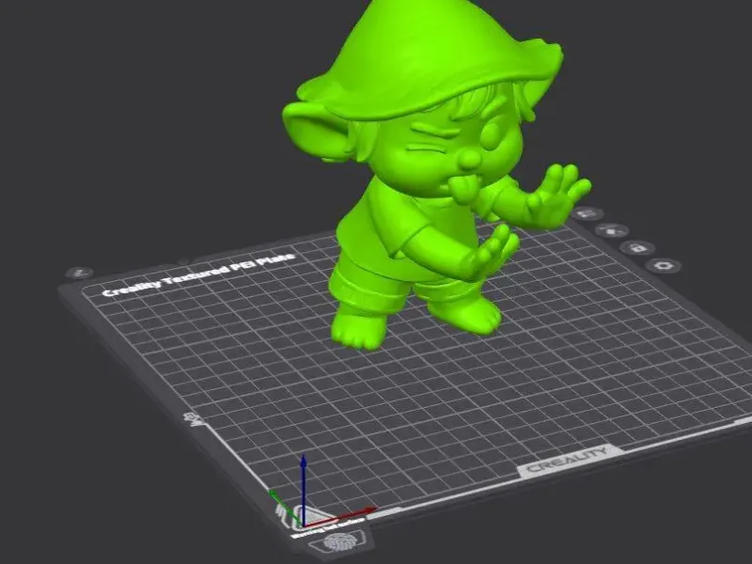This screenshot has height=564, width=752.
Task: Click the auto-arrange icon above the lock
Action: tap(612, 231)
